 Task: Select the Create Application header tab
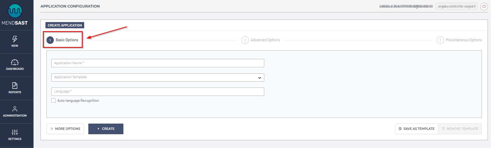click(65, 25)
